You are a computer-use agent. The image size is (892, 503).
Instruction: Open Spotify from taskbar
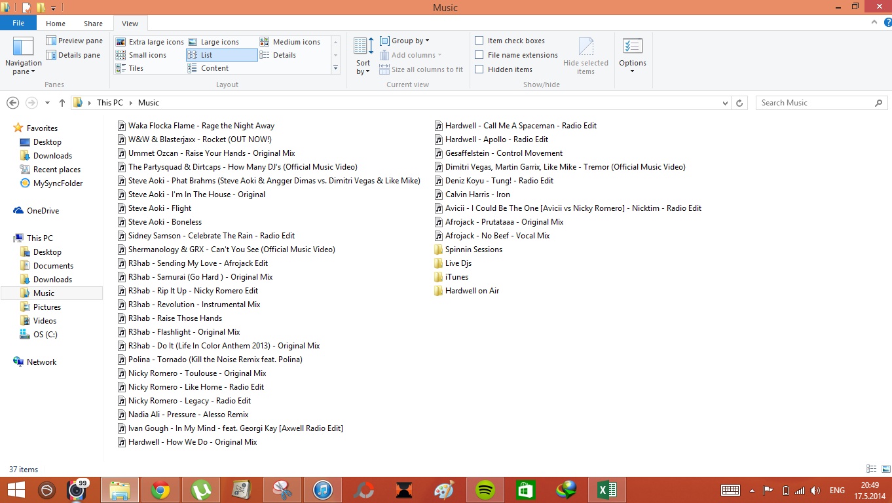(485, 490)
